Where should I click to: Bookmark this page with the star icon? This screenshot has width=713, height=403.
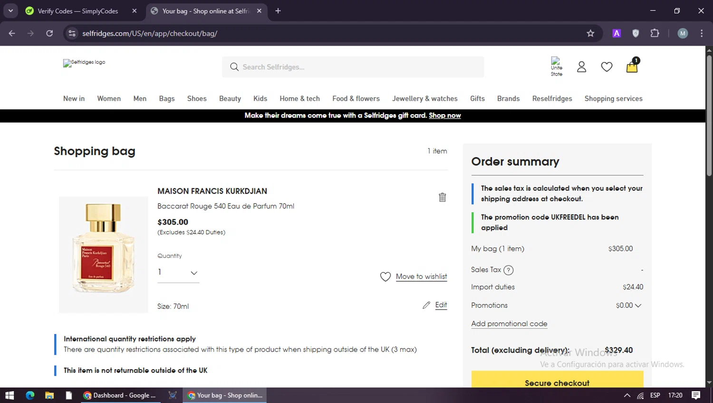coord(590,33)
